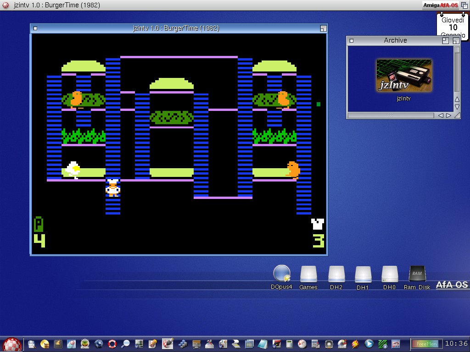Open the Games drive icon

(x=308, y=274)
